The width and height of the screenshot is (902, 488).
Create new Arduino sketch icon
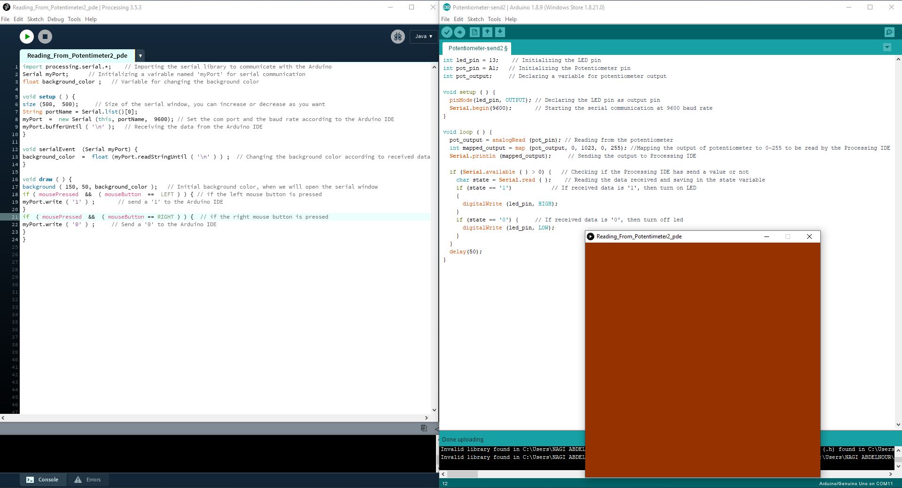pyautogui.click(x=474, y=32)
